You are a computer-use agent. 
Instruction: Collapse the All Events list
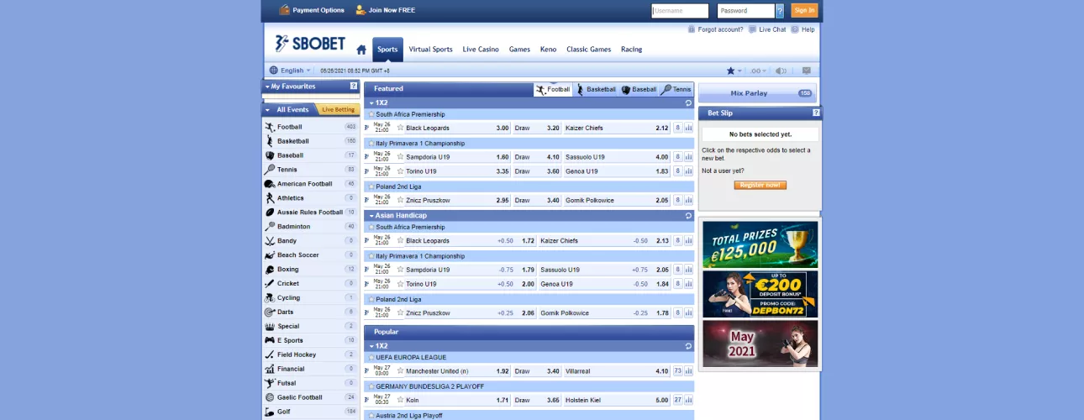pyautogui.click(x=267, y=110)
